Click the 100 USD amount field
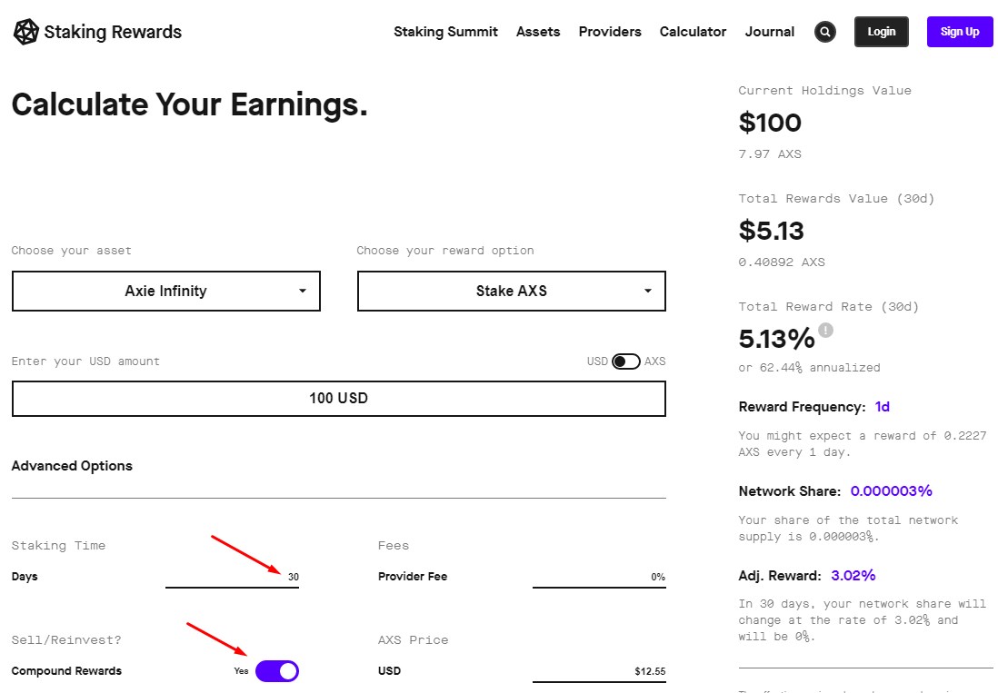The width and height of the screenshot is (998, 693). coord(338,399)
